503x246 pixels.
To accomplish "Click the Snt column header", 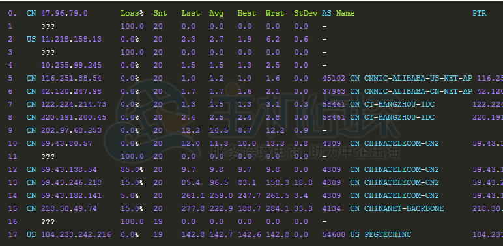I will click(x=160, y=14).
